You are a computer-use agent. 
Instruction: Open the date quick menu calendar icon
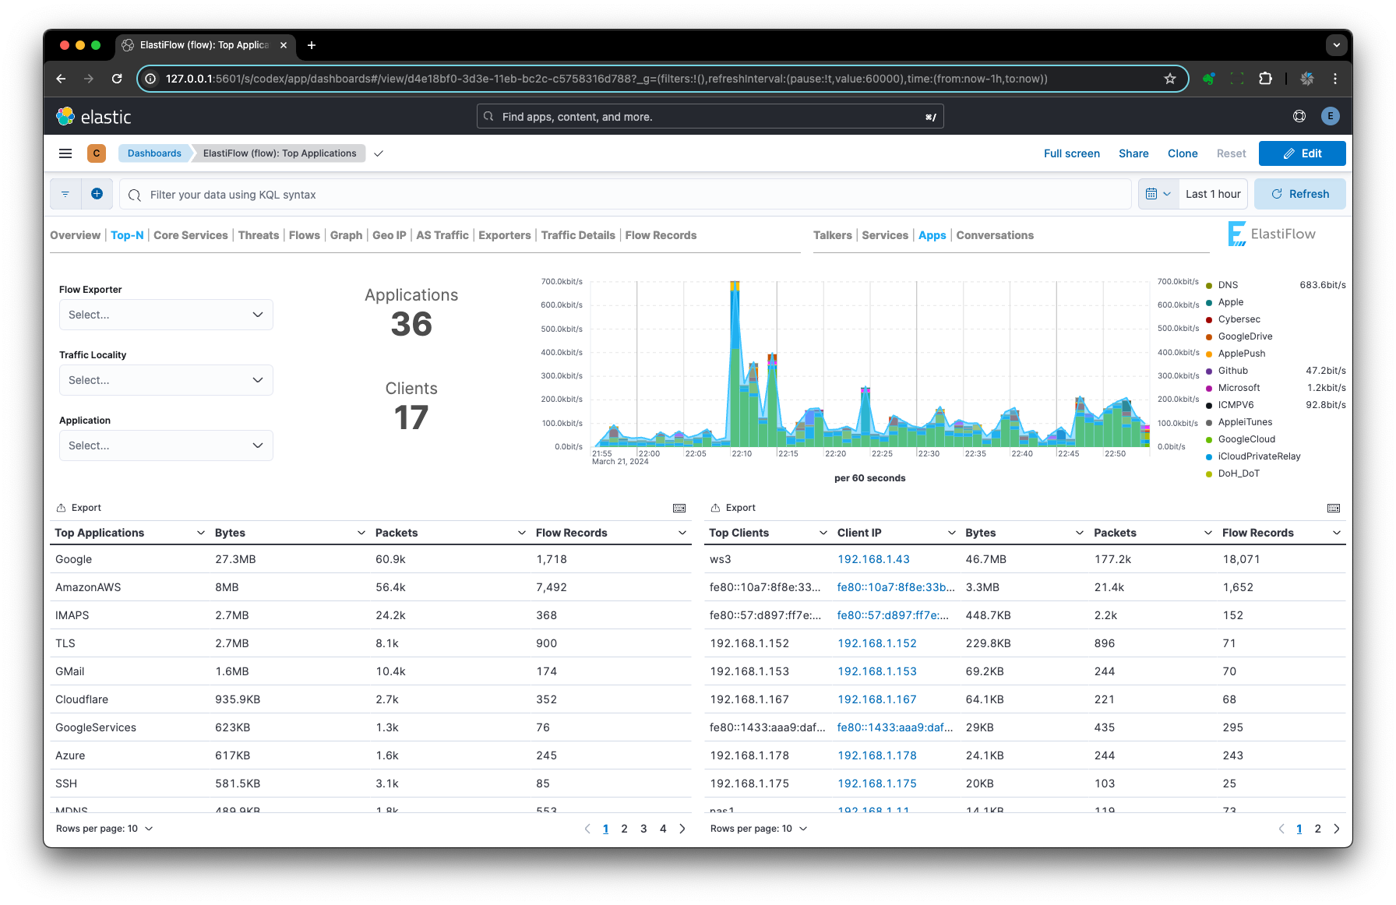(x=1158, y=194)
